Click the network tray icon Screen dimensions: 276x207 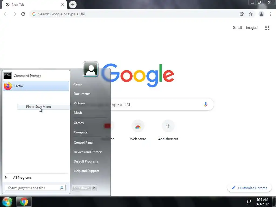tap(249, 202)
